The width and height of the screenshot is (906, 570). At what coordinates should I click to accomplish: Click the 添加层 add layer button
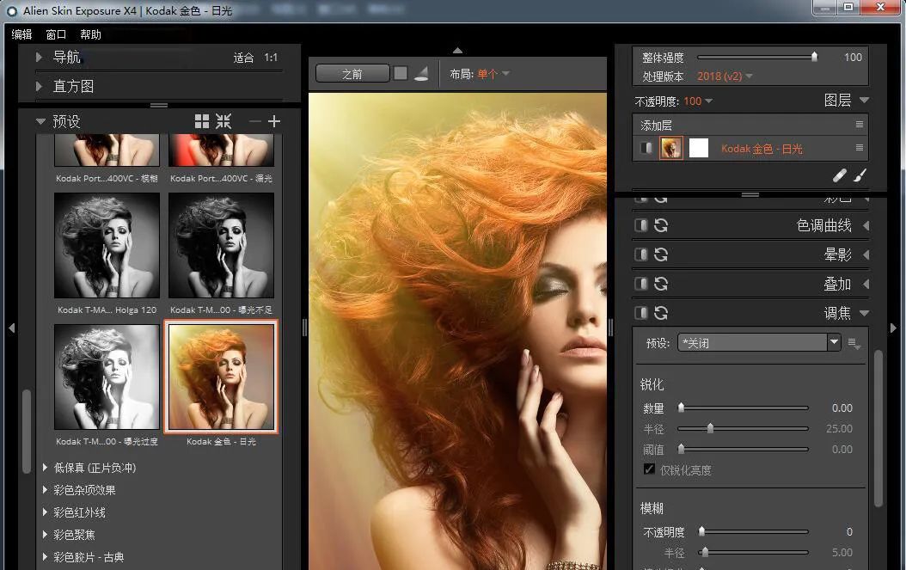point(656,126)
